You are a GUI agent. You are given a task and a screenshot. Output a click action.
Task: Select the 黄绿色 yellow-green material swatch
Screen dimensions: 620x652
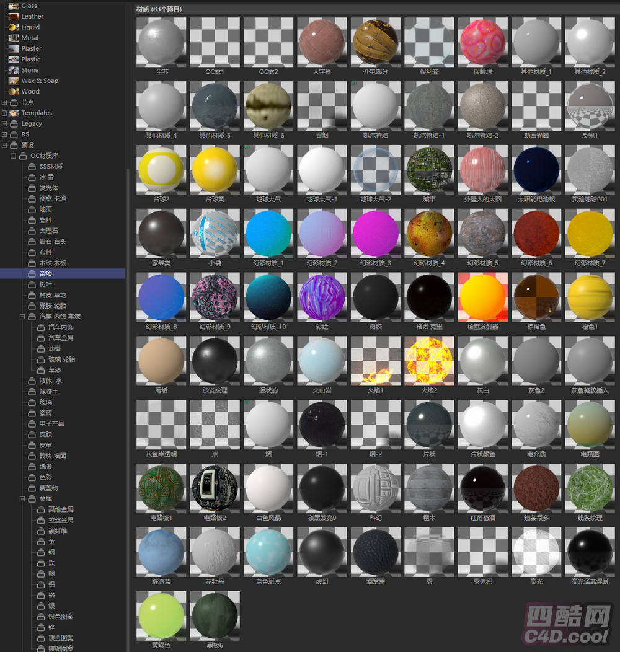[x=161, y=615]
